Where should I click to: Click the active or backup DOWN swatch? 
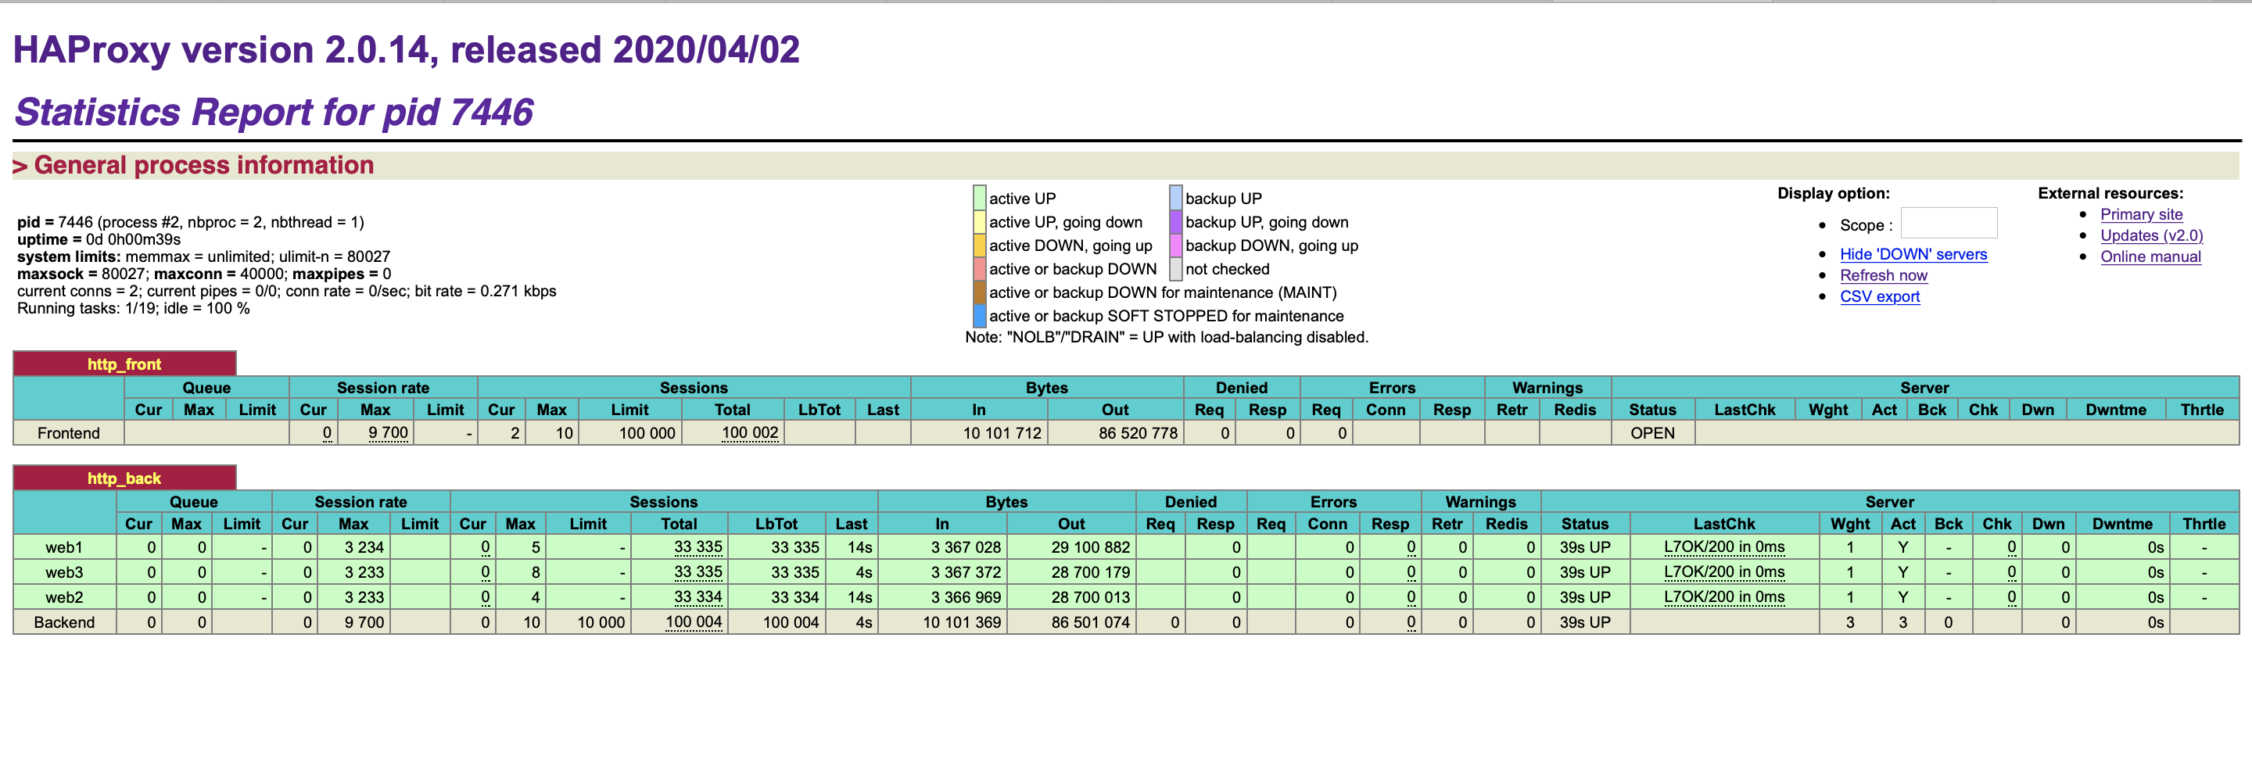coord(979,269)
